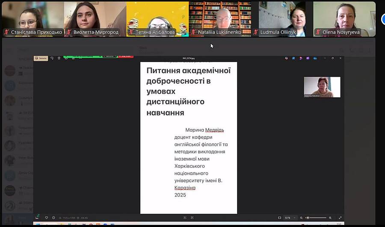Click muted mic icon of Тетяна Агібалова
The image size is (385, 227).
click(x=131, y=32)
